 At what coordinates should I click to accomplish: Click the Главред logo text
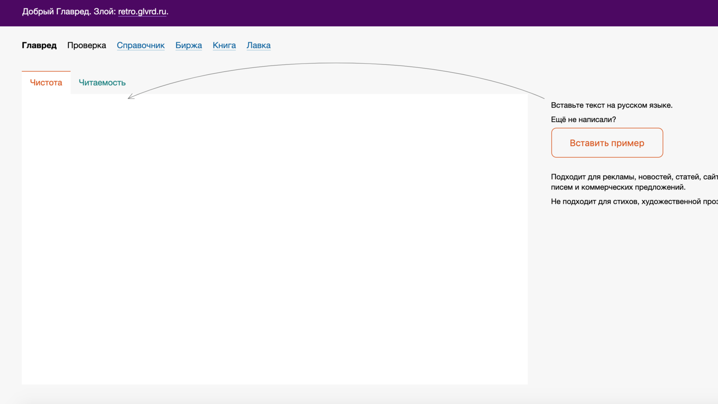[x=39, y=45]
